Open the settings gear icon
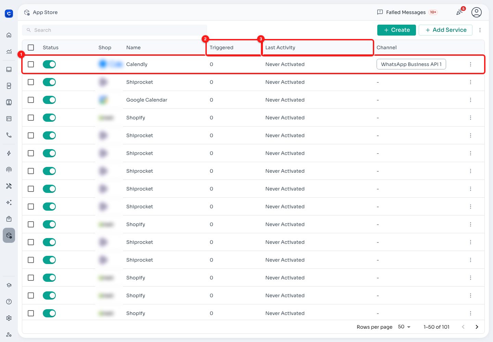 pos(9,318)
